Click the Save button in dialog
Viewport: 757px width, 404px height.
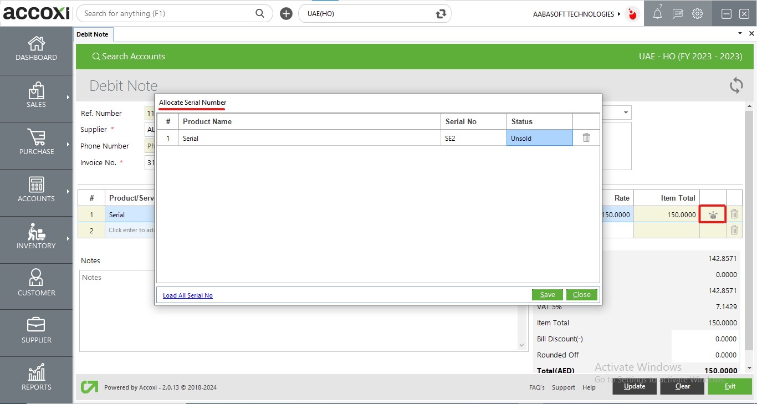547,295
